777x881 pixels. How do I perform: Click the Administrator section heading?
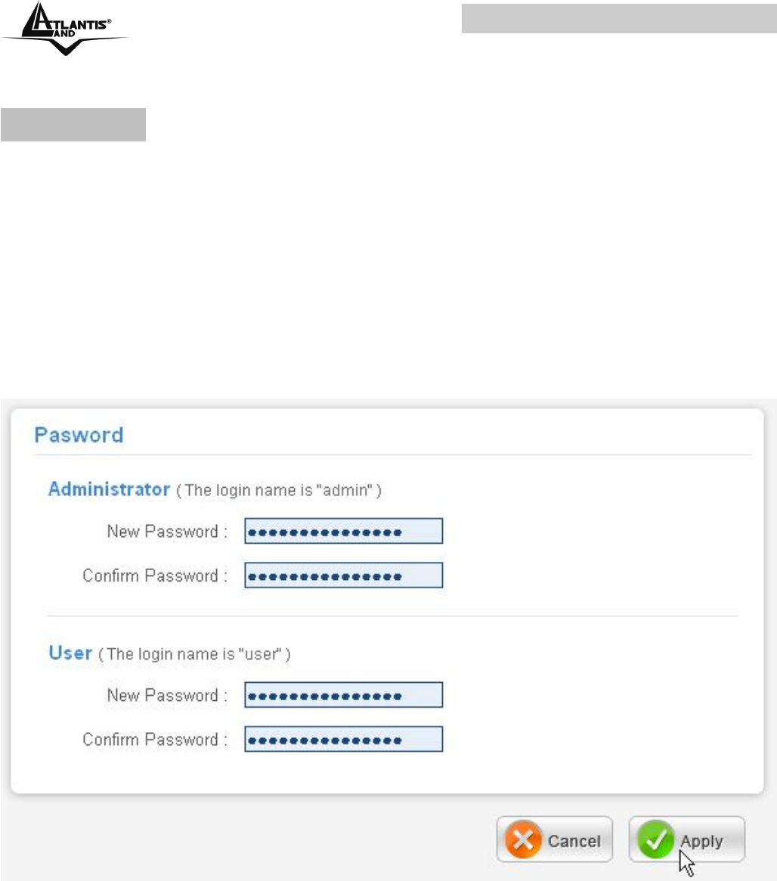(109, 489)
